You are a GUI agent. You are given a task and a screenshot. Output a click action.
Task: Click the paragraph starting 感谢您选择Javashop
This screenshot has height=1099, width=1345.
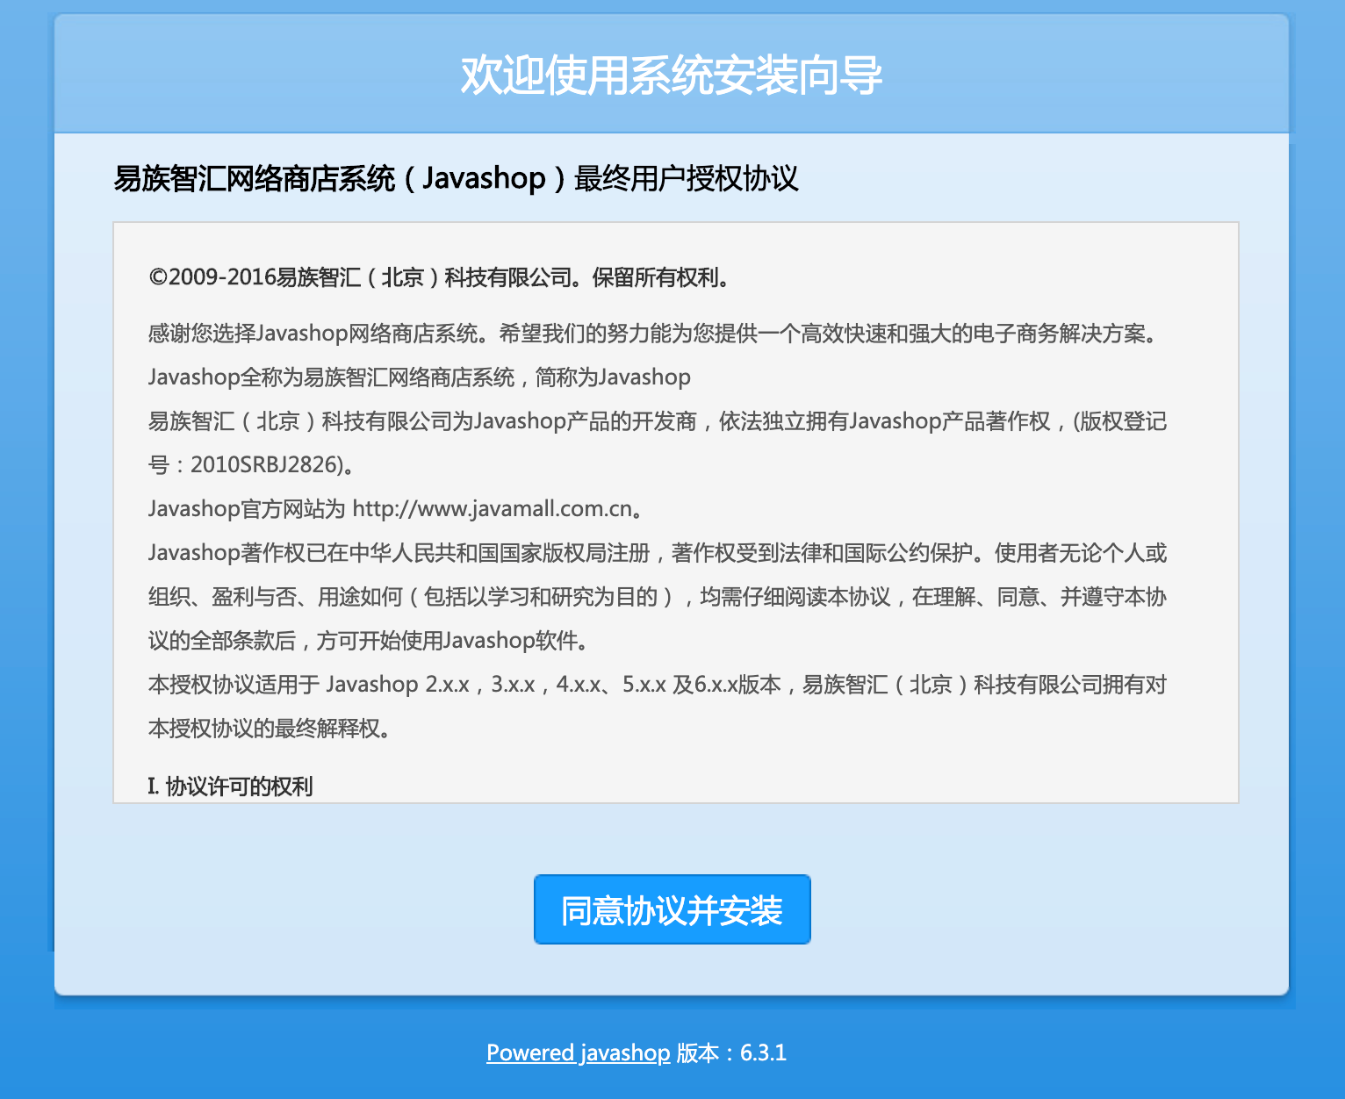tap(654, 334)
